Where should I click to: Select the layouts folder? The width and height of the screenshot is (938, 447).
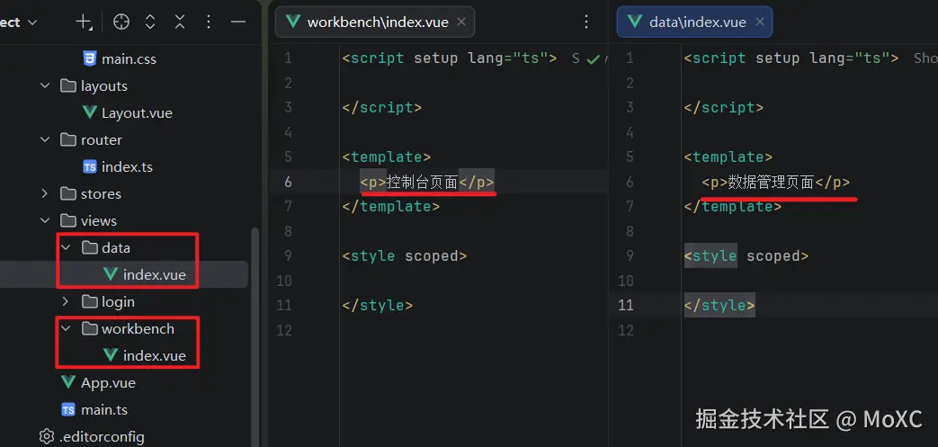104,86
